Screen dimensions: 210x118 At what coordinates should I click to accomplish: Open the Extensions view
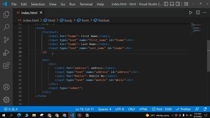point(6,66)
